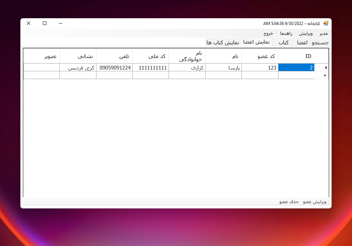Screen dimensions: 352x246
Task: Select خروج from the menu bar
Action: click(268, 33)
